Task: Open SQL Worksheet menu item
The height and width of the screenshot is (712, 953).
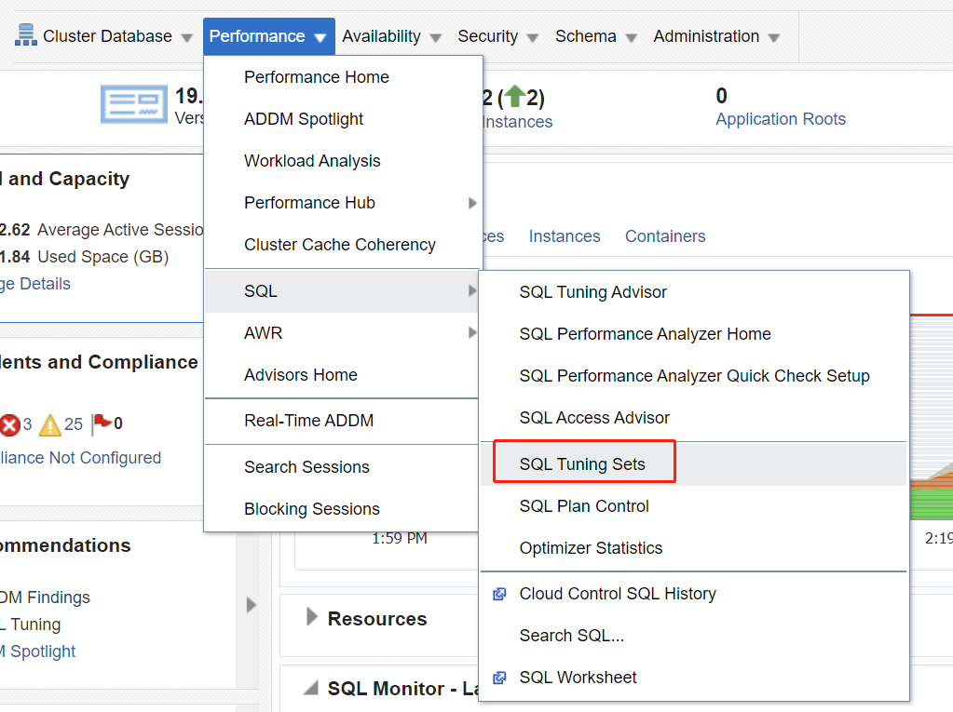Action: (693, 678)
